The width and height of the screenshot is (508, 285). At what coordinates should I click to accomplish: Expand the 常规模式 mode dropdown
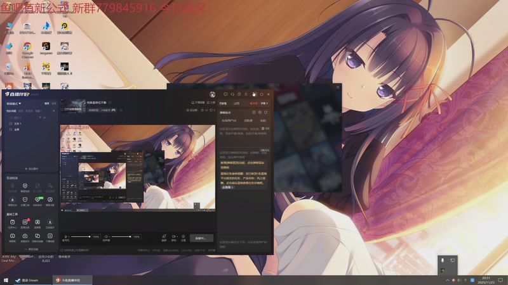click(13, 104)
